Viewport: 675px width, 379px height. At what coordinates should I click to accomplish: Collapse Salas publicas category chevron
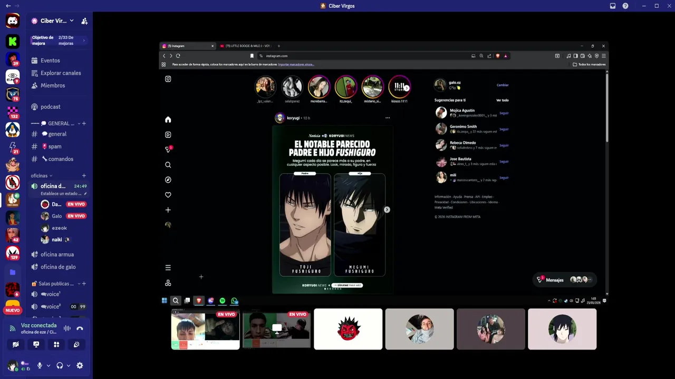(78, 284)
